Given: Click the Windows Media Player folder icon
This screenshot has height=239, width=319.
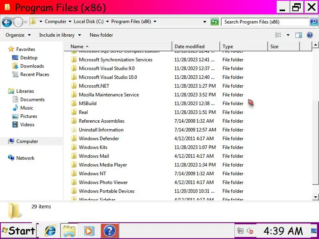Looking at the screenshot, I should tap(74, 165).
